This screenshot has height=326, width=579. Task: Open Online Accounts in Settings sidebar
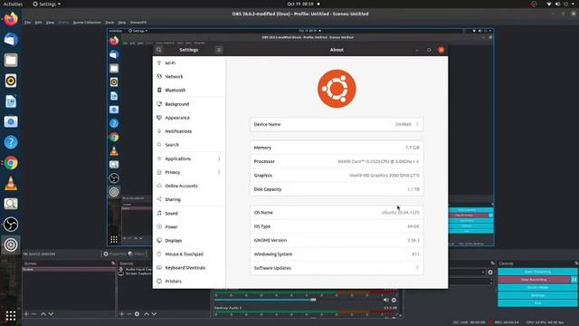point(189,186)
